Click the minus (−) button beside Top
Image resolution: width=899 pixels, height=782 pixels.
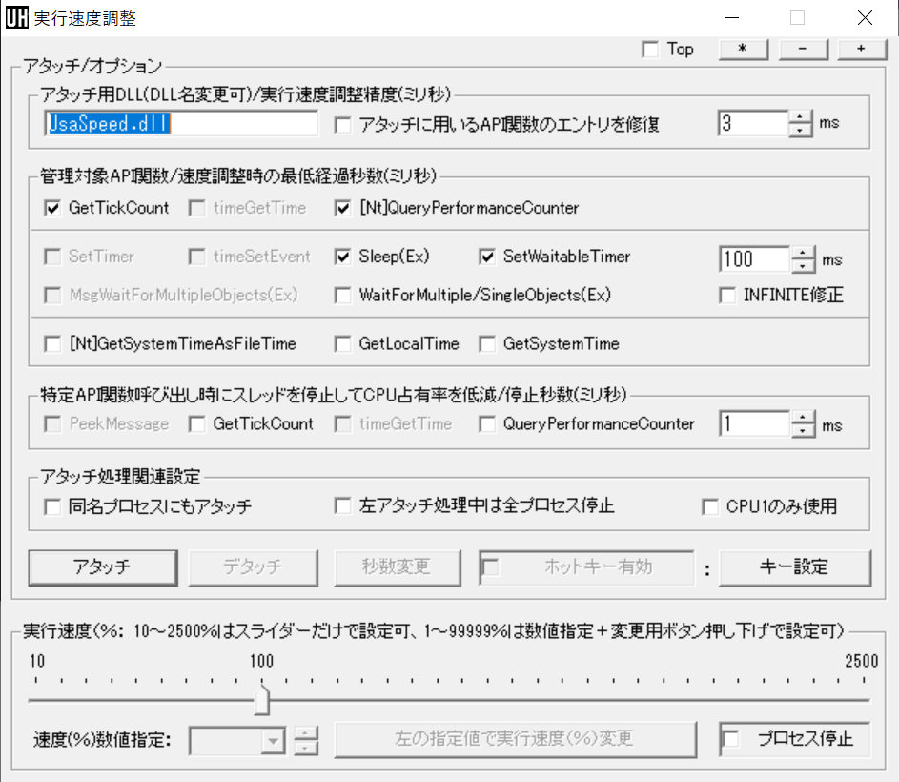tap(803, 50)
